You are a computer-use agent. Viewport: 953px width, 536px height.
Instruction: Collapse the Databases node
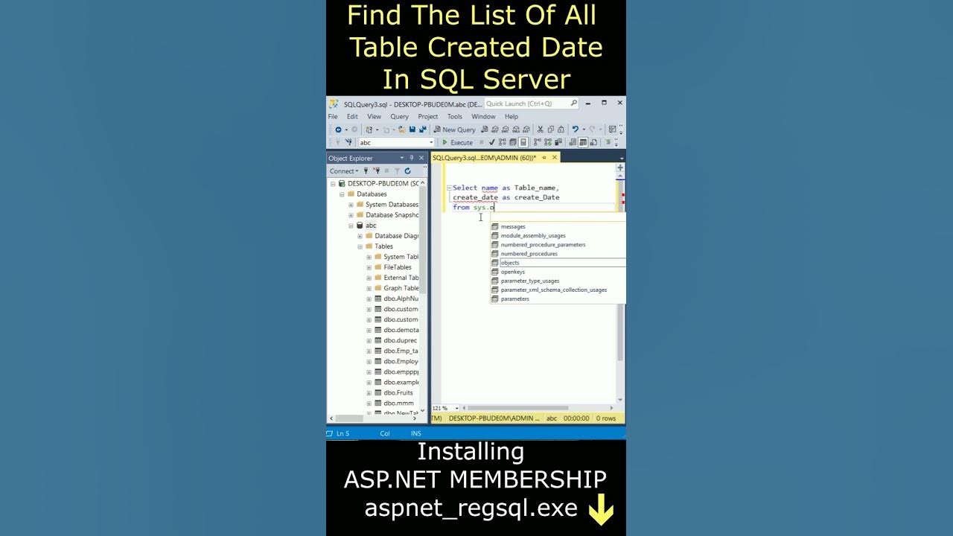pos(342,194)
